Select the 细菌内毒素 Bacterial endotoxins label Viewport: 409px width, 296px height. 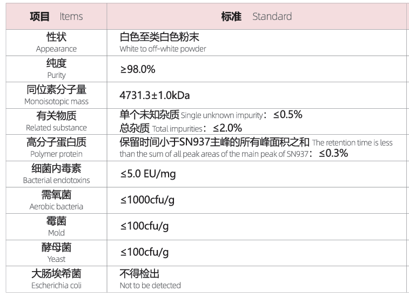point(56,174)
